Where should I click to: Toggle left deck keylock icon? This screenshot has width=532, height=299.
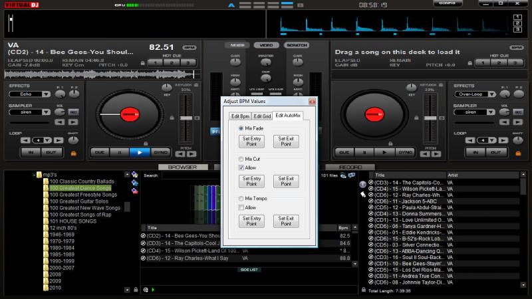pos(196,85)
